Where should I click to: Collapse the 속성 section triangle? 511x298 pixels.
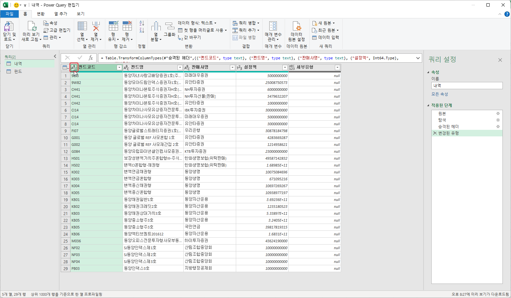428,72
